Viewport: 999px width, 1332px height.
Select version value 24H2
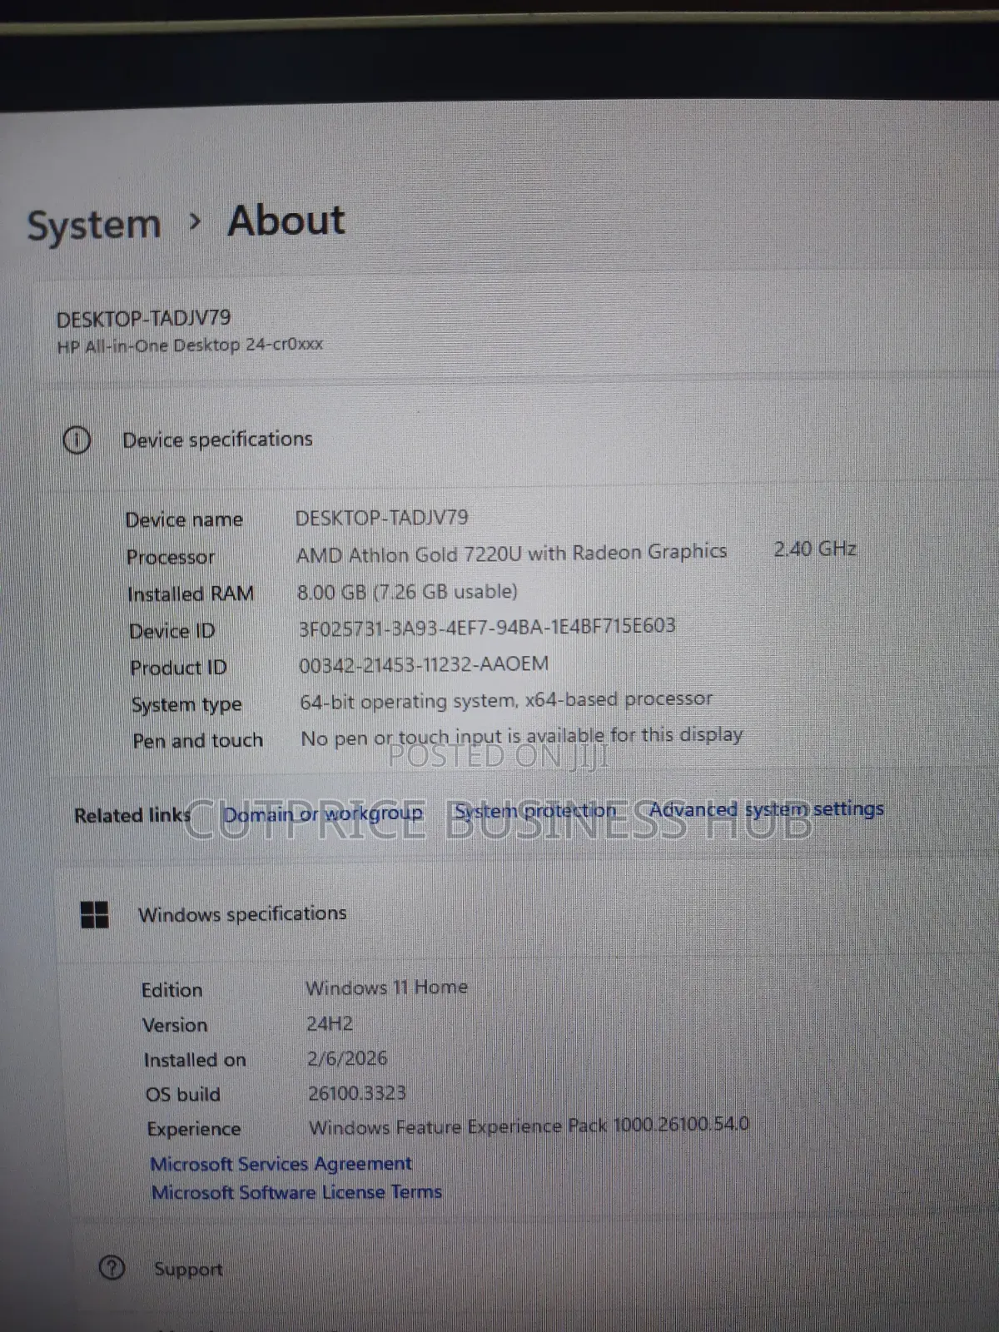click(x=329, y=1023)
